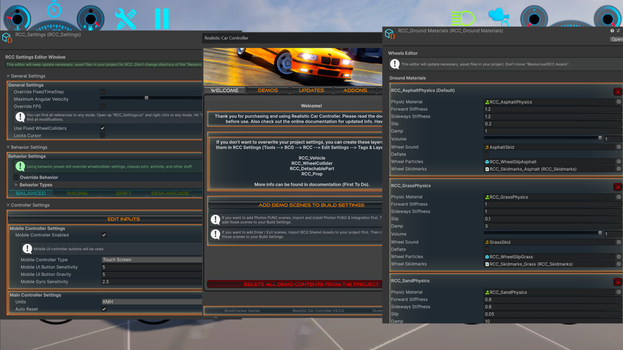
Task: Click the RCC_Settings asset icon
Action: 7,37
